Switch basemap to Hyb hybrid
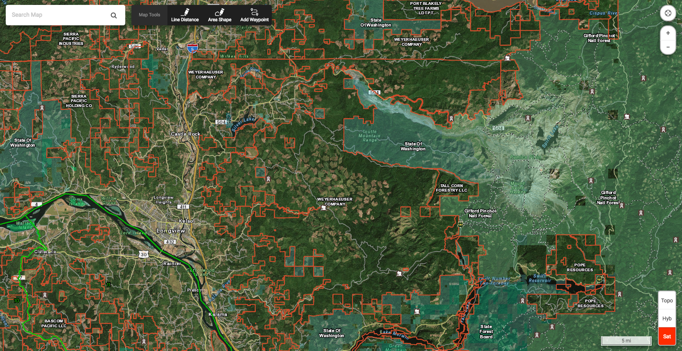The image size is (682, 351). click(x=667, y=318)
